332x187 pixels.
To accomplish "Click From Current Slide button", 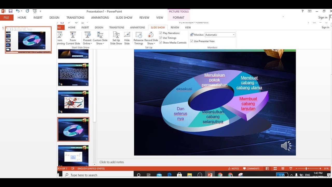I will tap(73, 38).
